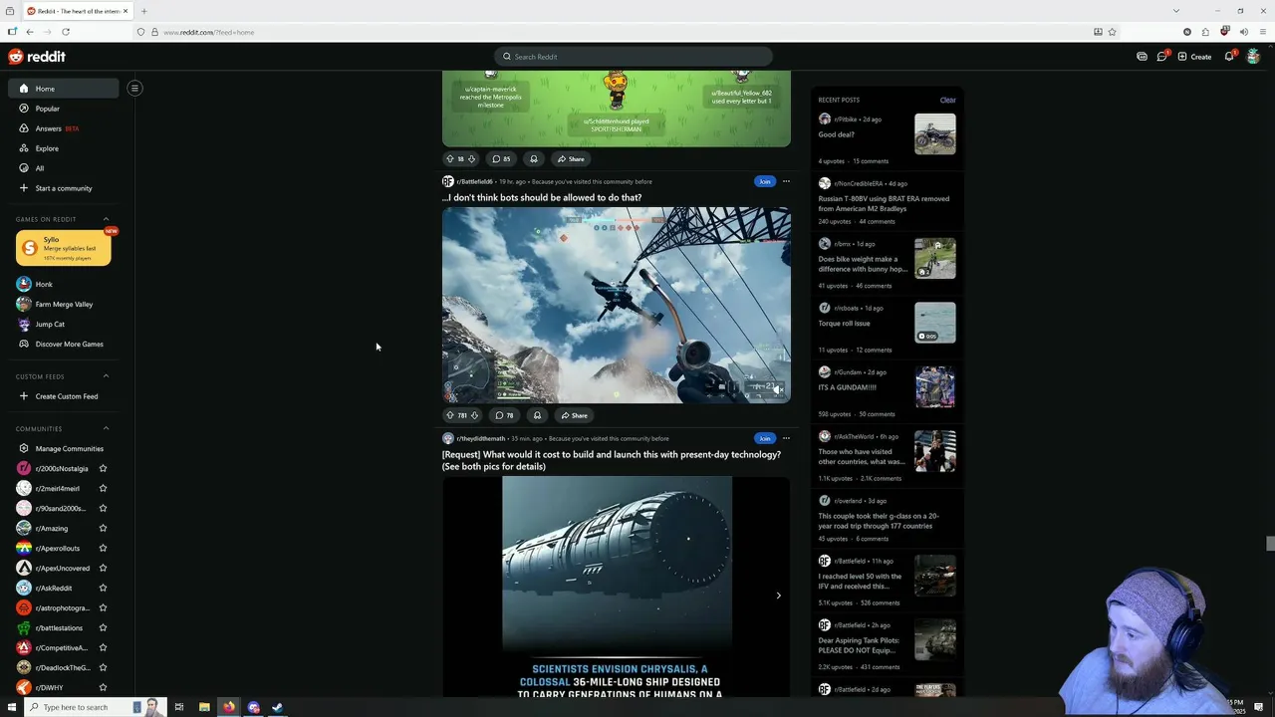Viewport: 1275px width, 717px height.
Task: Favorite the r/2000sNostalgia community star
Action: pyautogui.click(x=103, y=468)
